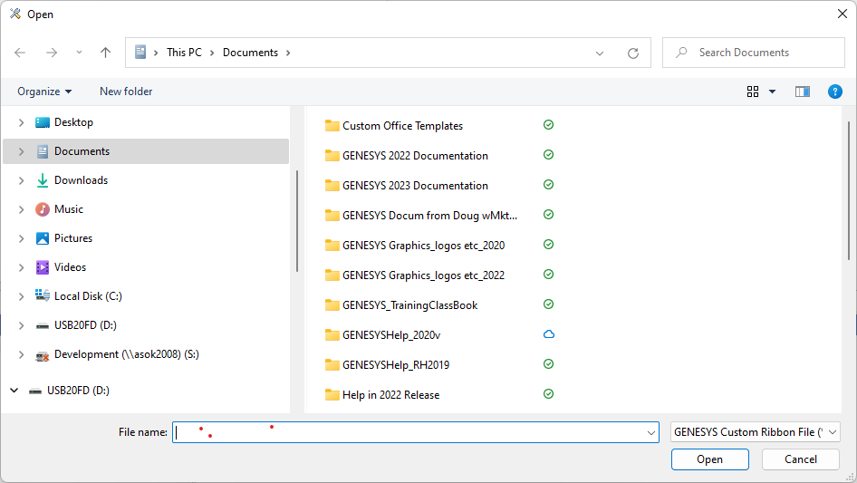Image resolution: width=857 pixels, height=483 pixels.
Task: Click New folder in the toolbar
Action: coord(126,92)
